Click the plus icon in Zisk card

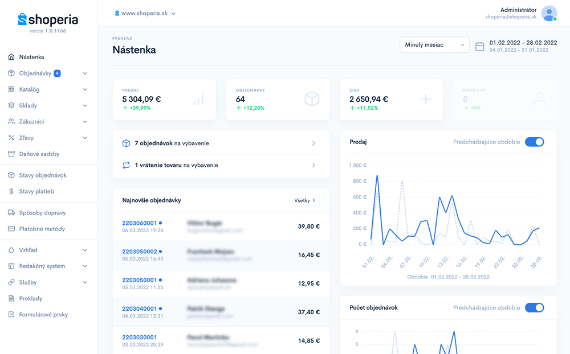(425, 99)
